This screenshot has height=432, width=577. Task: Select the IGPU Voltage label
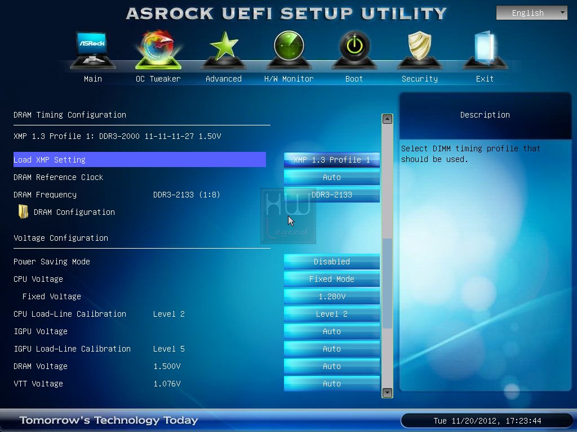[41, 331]
